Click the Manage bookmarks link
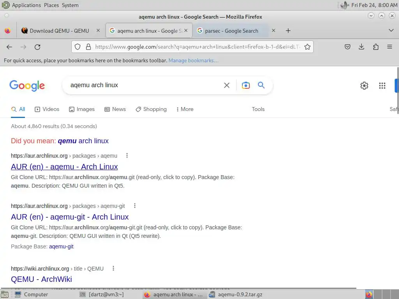This screenshot has height=299, width=399. click(x=193, y=60)
